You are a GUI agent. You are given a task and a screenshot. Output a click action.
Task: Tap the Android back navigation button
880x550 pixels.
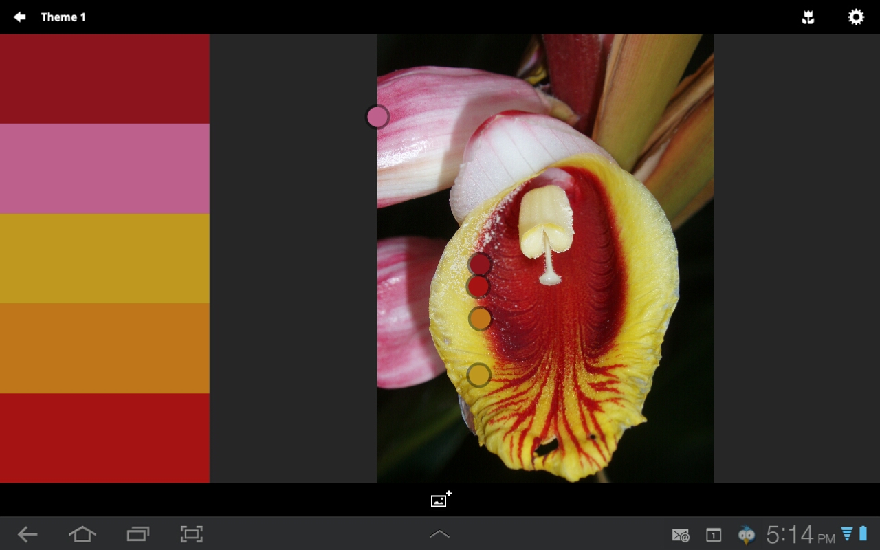pyautogui.click(x=27, y=534)
